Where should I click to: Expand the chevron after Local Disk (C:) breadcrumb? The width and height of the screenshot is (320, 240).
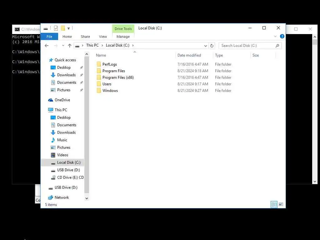133,45
